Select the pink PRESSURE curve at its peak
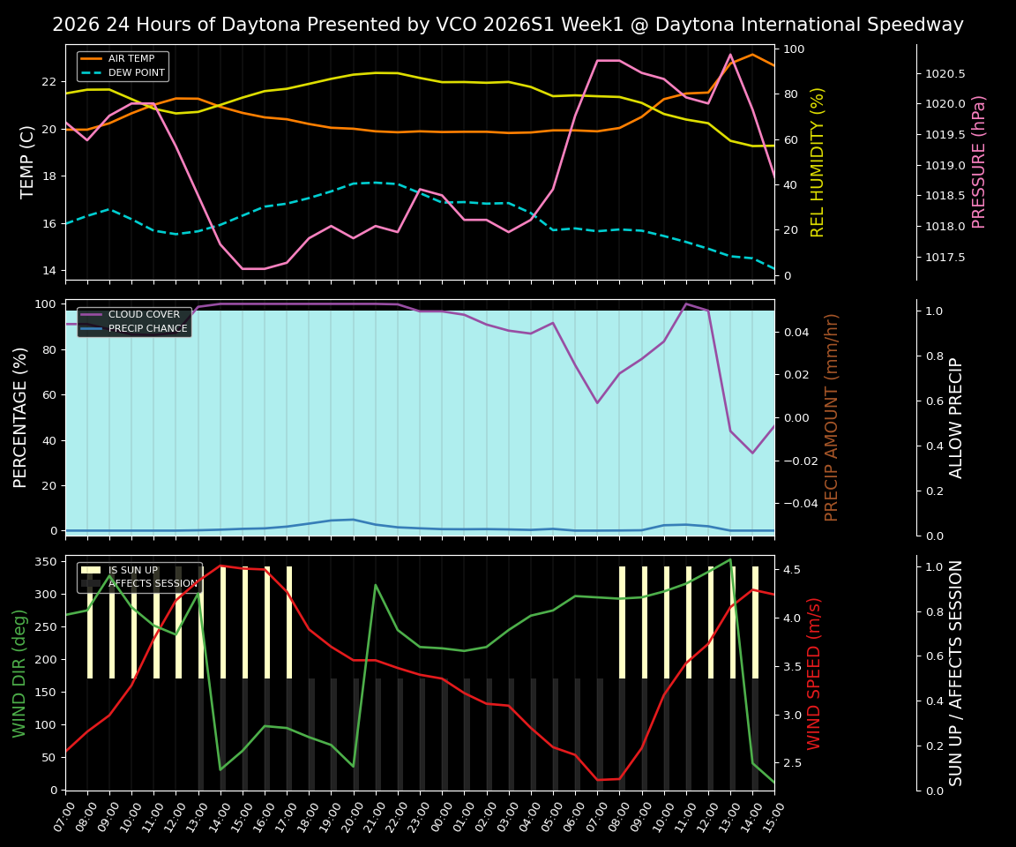This screenshot has width=1016, height=847. 732,55
